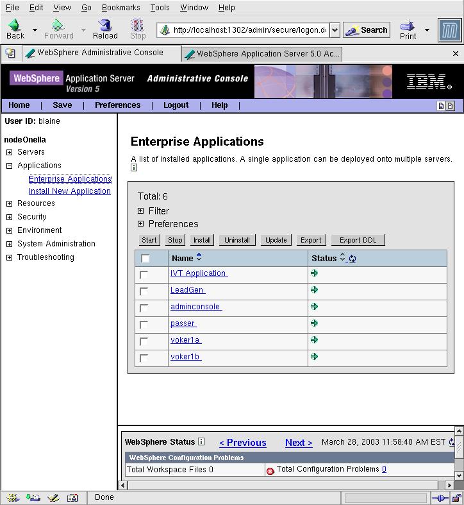Viewport: 464px width, 505px height.
Task: Open the Install New Application link
Action: [69, 191]
